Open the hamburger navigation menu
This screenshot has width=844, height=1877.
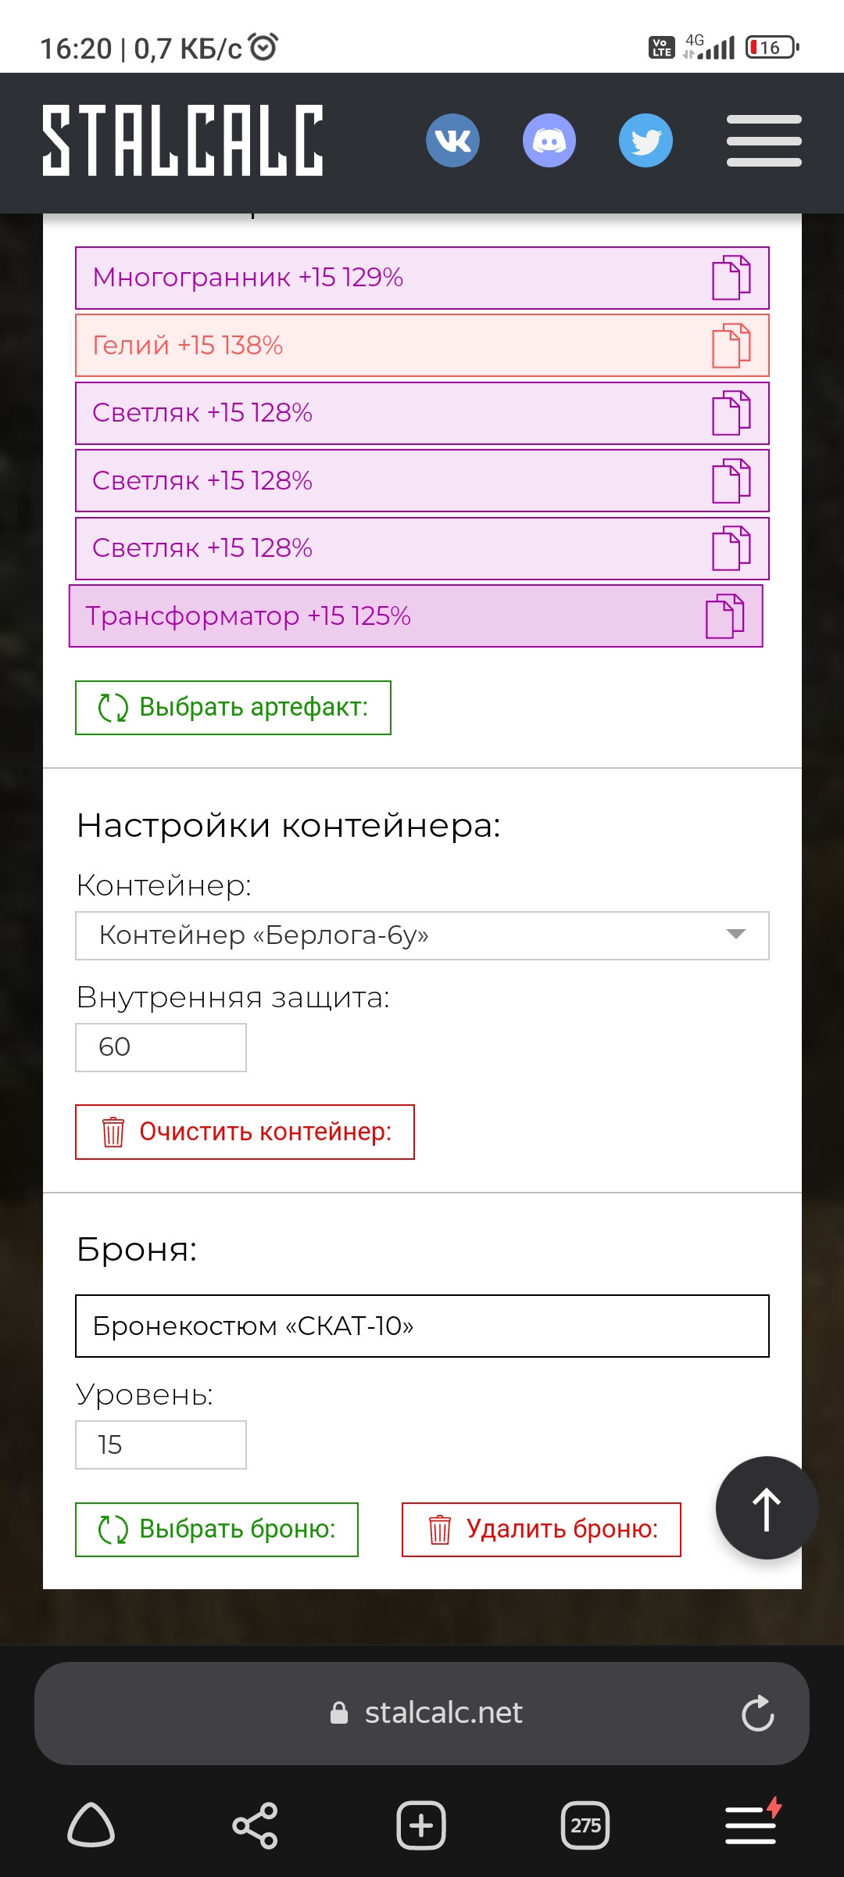[764, 141]
